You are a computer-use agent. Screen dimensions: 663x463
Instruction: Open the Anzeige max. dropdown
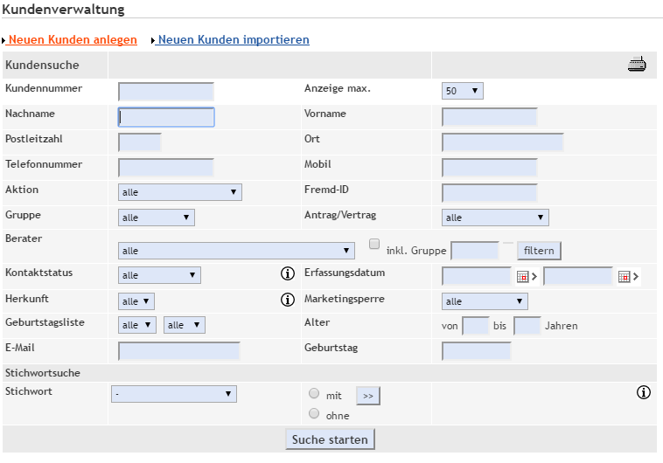(x=463, y=91)
